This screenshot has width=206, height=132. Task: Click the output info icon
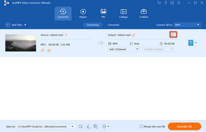pyautogui.click(x=173, y=35)
